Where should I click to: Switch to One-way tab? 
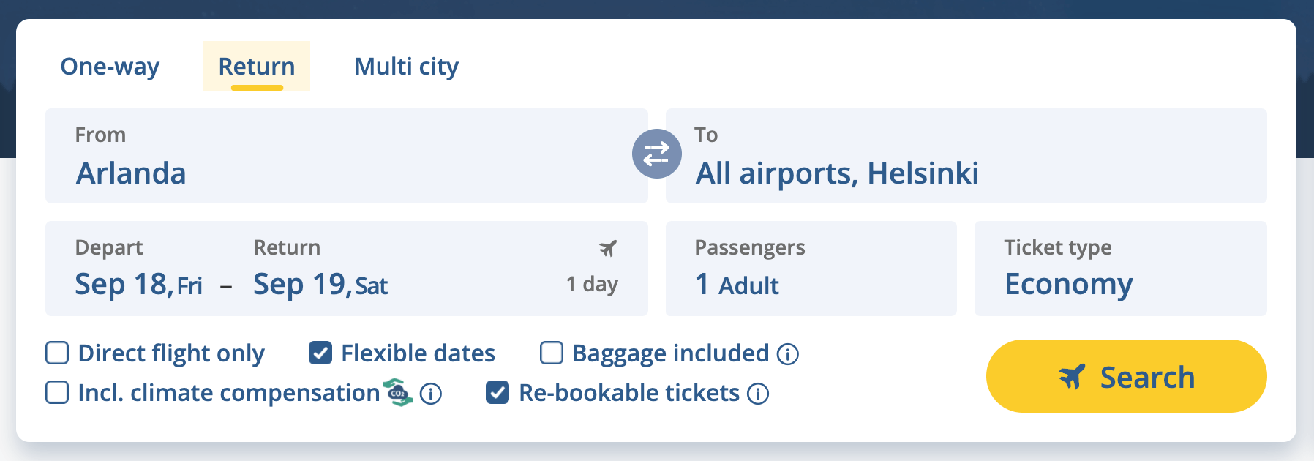110,67
